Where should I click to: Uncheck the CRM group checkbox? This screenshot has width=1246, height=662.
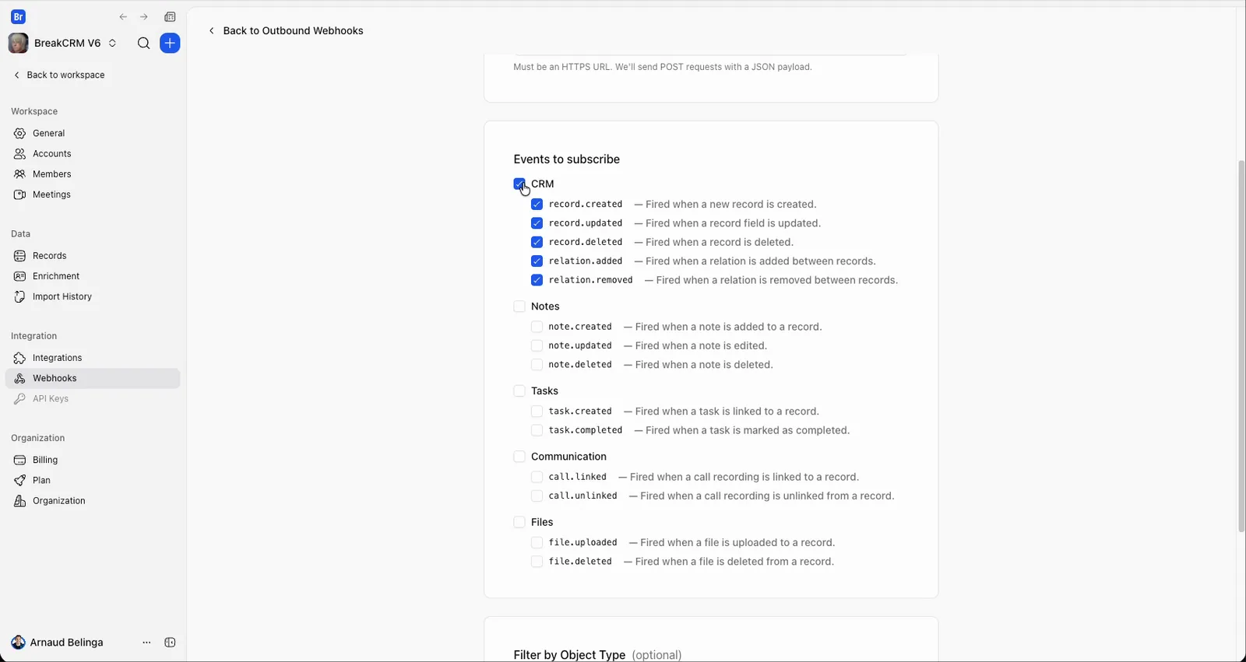pyautogui.click(x=519, y=184)
